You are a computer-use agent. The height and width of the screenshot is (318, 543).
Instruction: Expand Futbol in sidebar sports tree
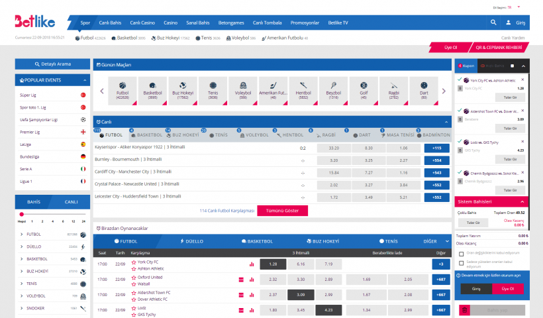(21, 235)
